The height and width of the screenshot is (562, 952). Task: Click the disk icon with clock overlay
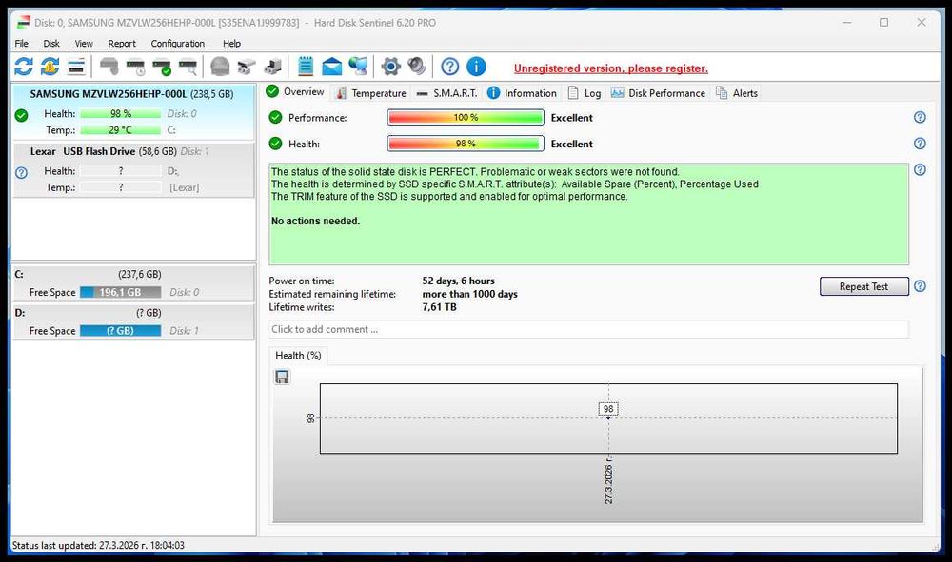[136, 67]
